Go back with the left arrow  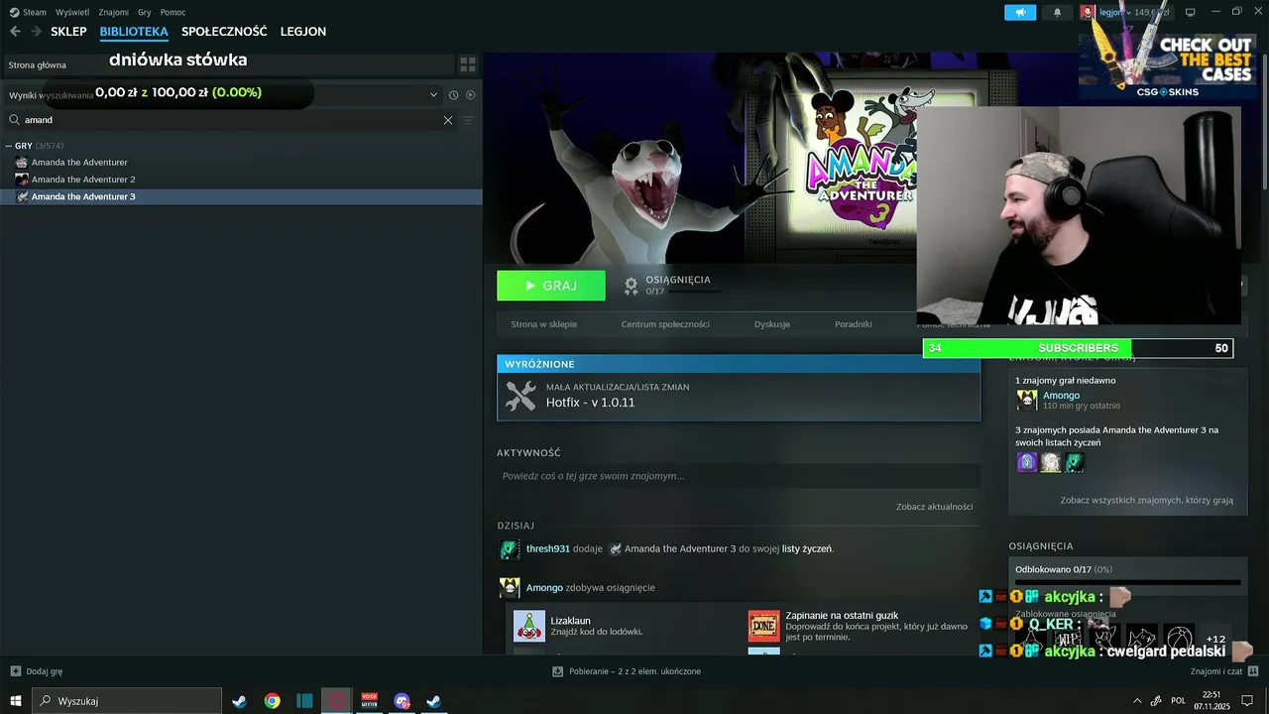coord(15,32)
